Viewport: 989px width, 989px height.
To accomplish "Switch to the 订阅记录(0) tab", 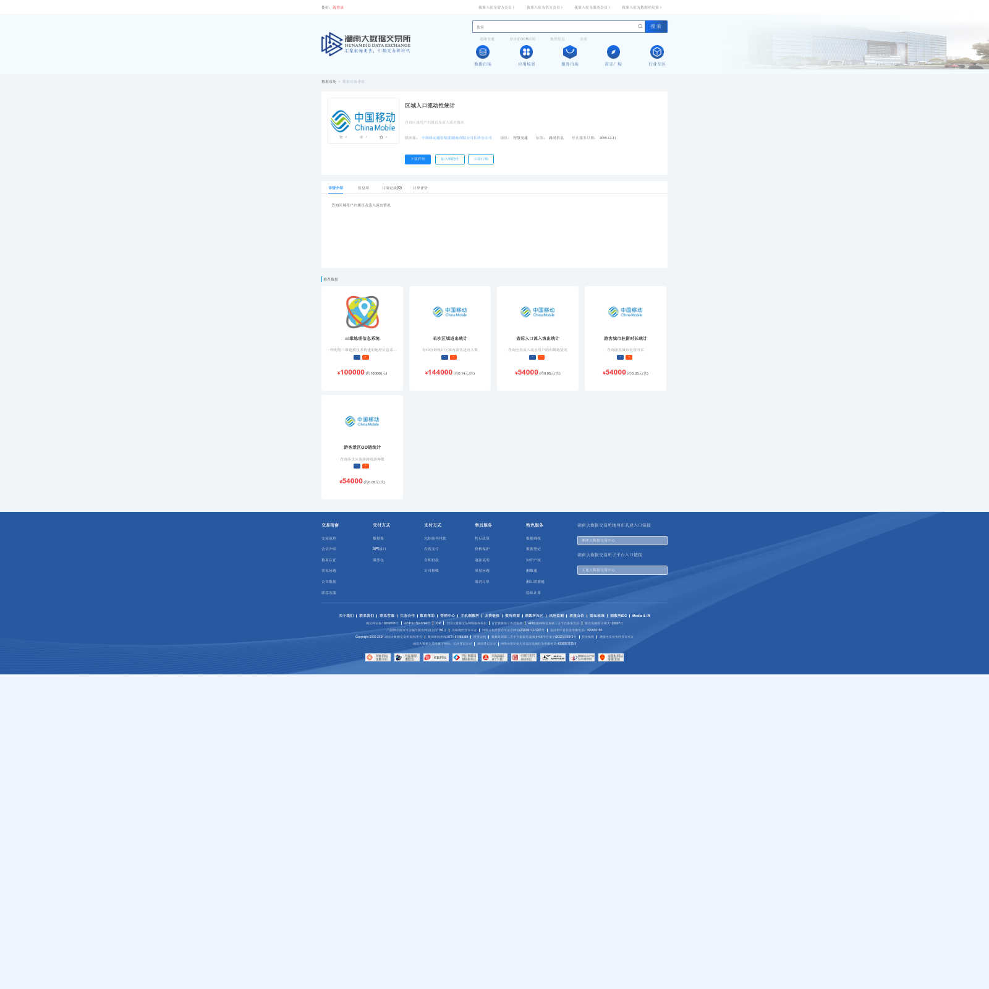I will pos(392,188).
